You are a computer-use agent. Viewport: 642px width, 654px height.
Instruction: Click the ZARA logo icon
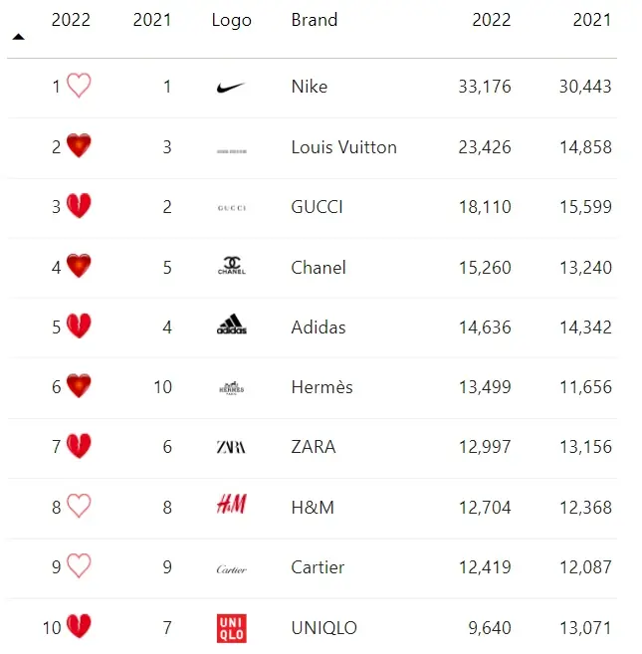click(231, 447)
